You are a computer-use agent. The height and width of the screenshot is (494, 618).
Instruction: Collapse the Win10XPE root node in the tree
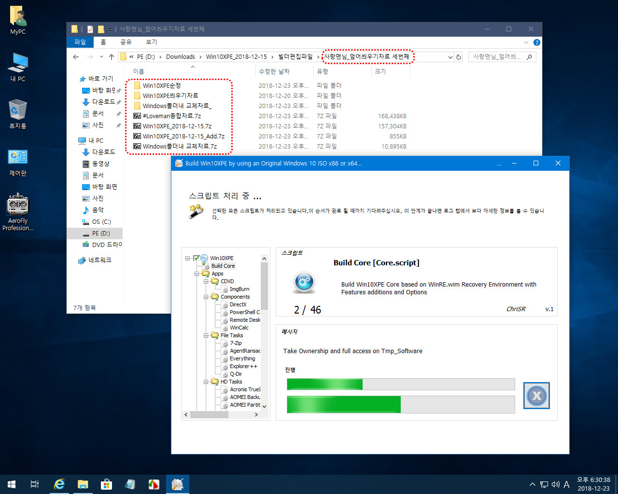pyautogui.click(x=188, y=258)
